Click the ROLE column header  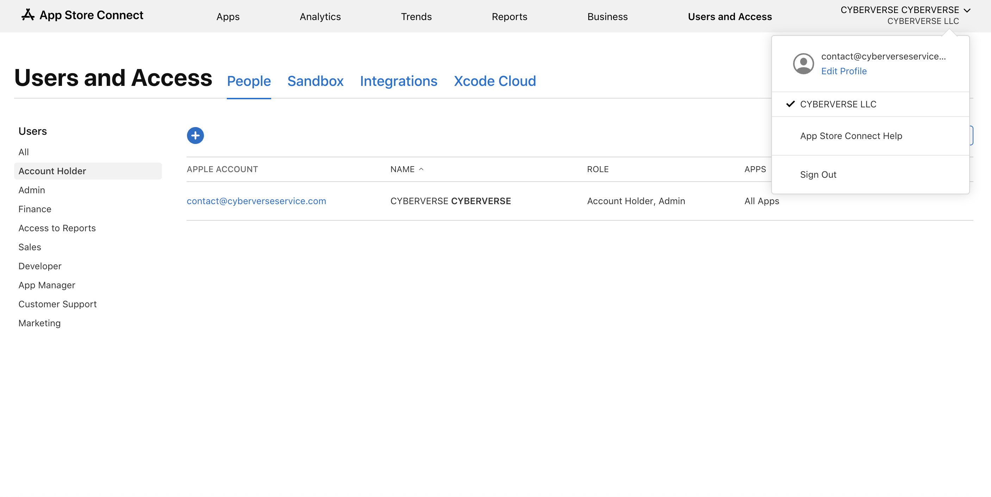click(x=597, y=169)
